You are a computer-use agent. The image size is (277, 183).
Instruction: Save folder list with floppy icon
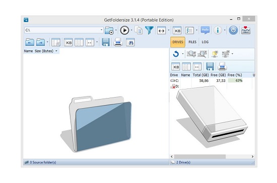[x=106, y=42]
